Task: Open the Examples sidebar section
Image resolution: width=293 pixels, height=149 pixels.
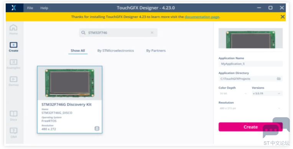Action: (x=13, y=64)
